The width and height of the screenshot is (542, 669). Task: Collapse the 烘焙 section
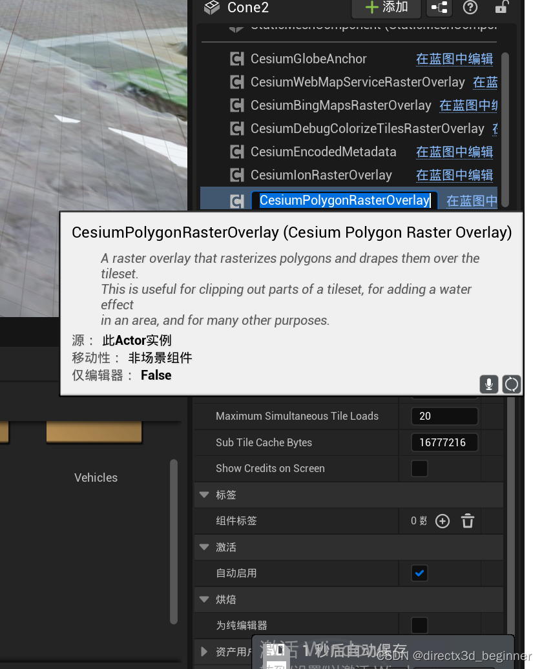point(204,599)
